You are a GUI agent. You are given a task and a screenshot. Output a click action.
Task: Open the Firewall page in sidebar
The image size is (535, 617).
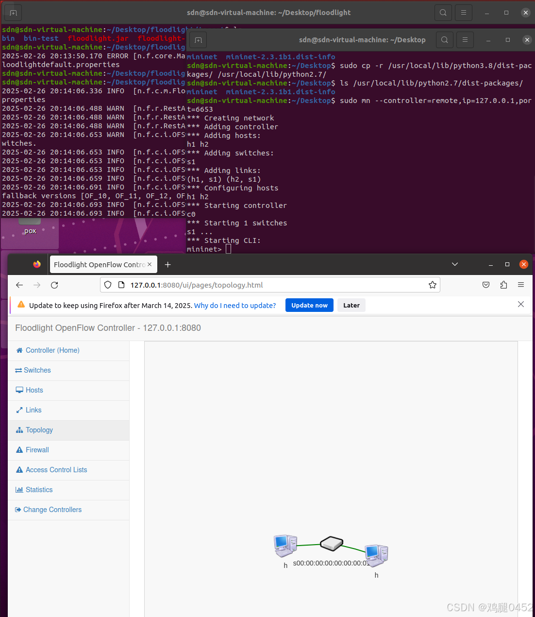[68, 450]
